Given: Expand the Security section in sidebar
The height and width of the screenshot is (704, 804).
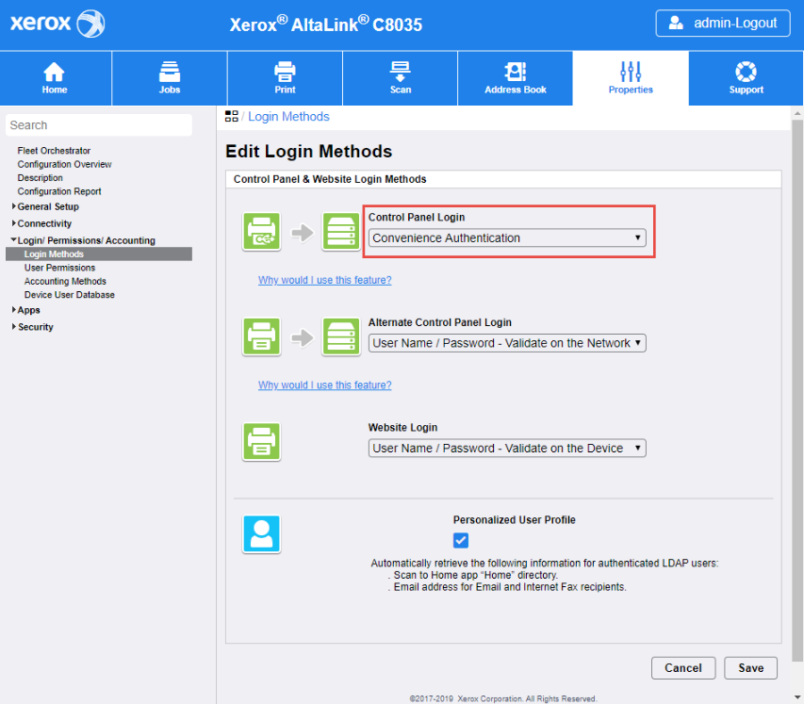Looking at the screenshot, I should (35, 327).
